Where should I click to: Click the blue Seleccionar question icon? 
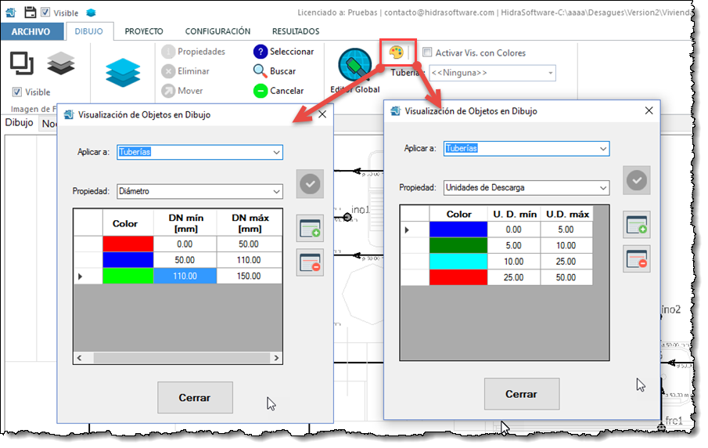click(261, 52)
